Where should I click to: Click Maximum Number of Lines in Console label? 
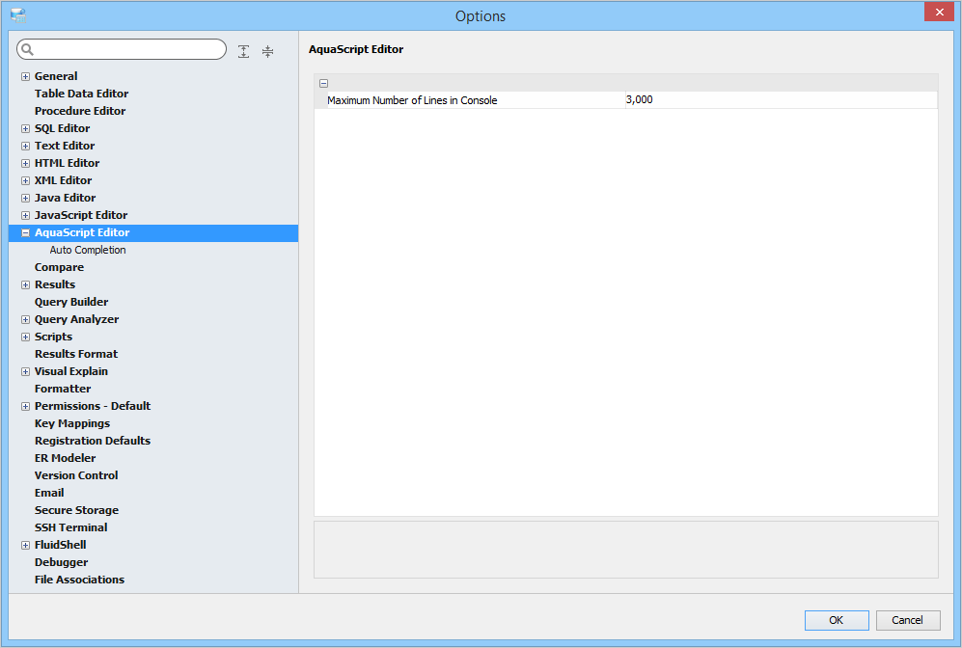(412, 100)
